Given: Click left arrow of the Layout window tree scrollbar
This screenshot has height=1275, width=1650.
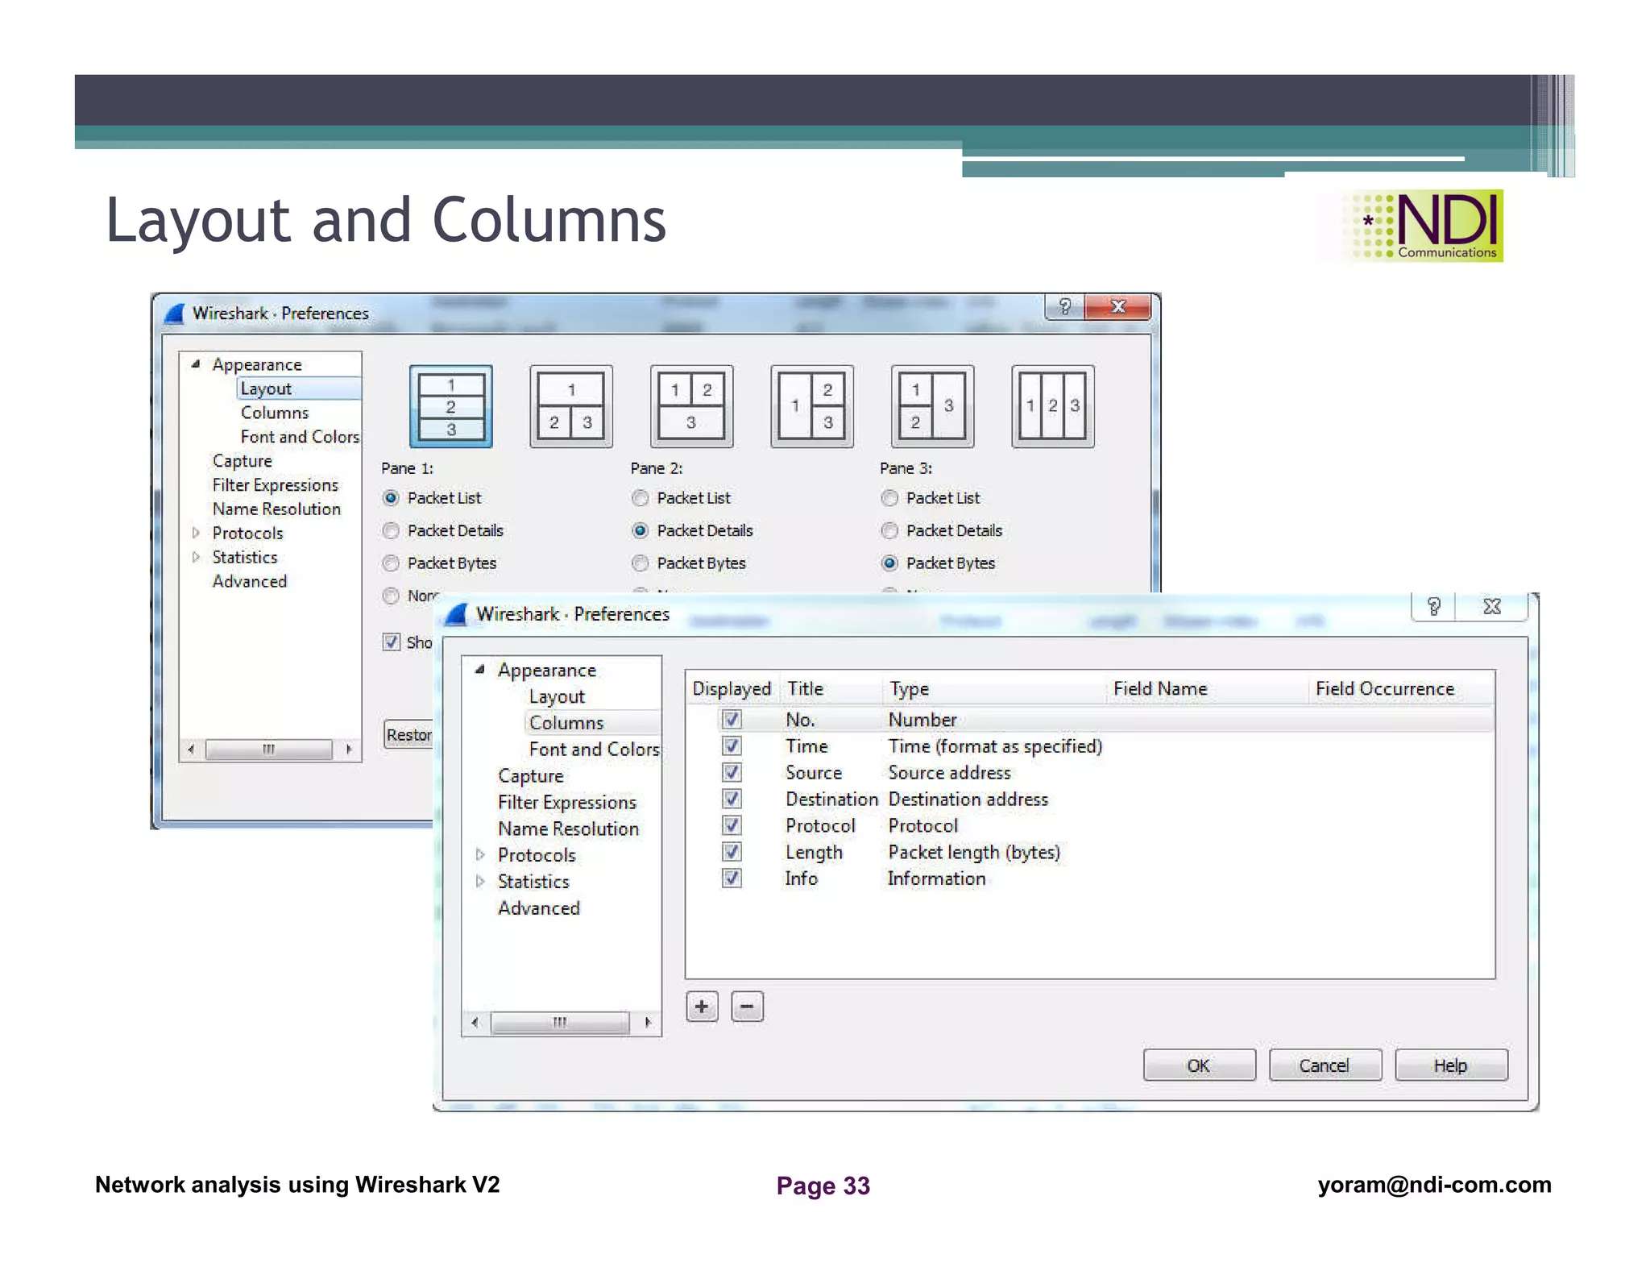Looking at the screenshot, I should pyautogui.click(x=191, y=750).
